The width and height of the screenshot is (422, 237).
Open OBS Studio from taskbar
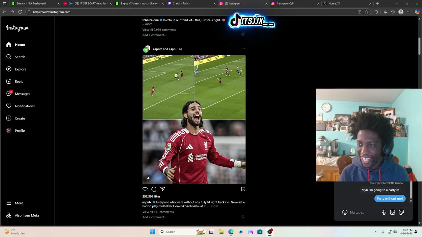pyautogui.click(x=270, y=232)
